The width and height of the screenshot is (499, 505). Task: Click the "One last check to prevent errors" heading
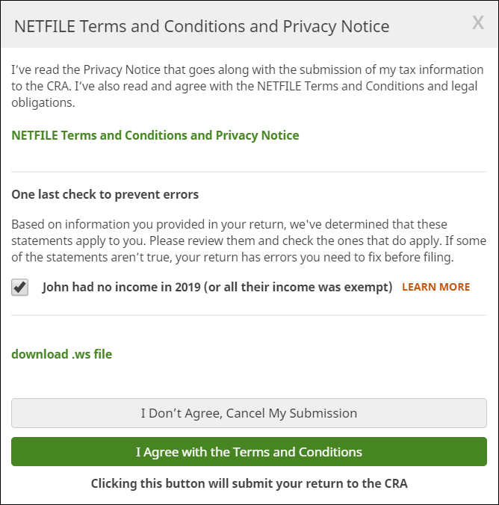[x=105, y=194]
